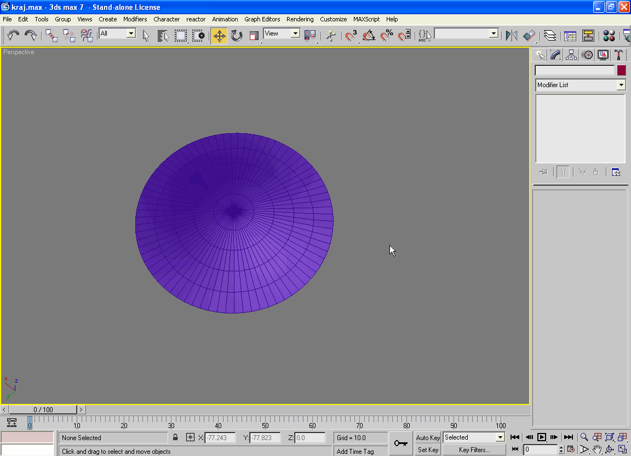
Task: Click the Key Filters... button
Action: (x=474, y=450)
